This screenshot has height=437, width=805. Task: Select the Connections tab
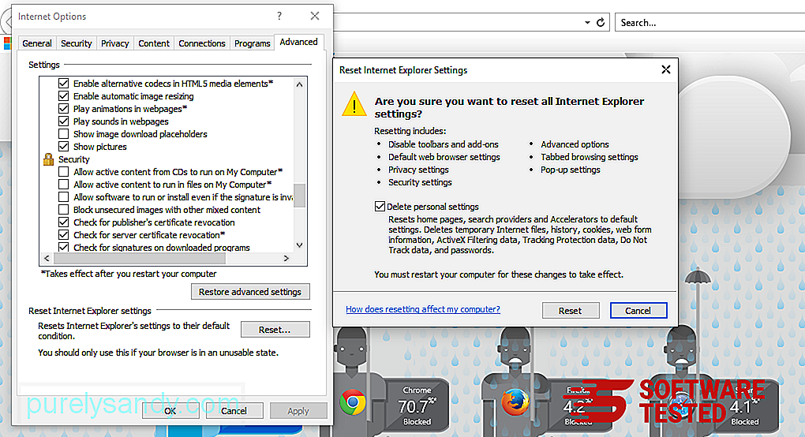[202, 43]
